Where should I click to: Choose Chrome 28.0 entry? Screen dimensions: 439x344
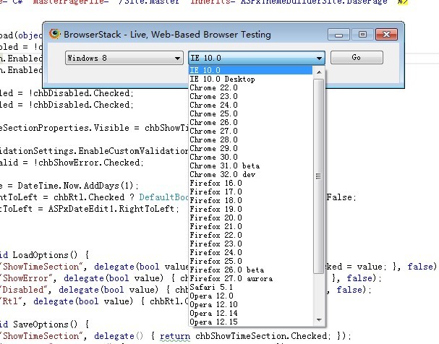pyautogui.click(x=250, y=139)
